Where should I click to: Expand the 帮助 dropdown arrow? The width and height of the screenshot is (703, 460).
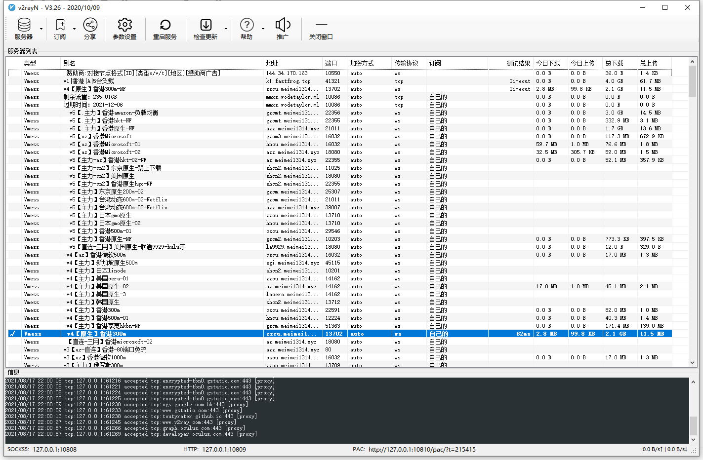pos(263,29)
